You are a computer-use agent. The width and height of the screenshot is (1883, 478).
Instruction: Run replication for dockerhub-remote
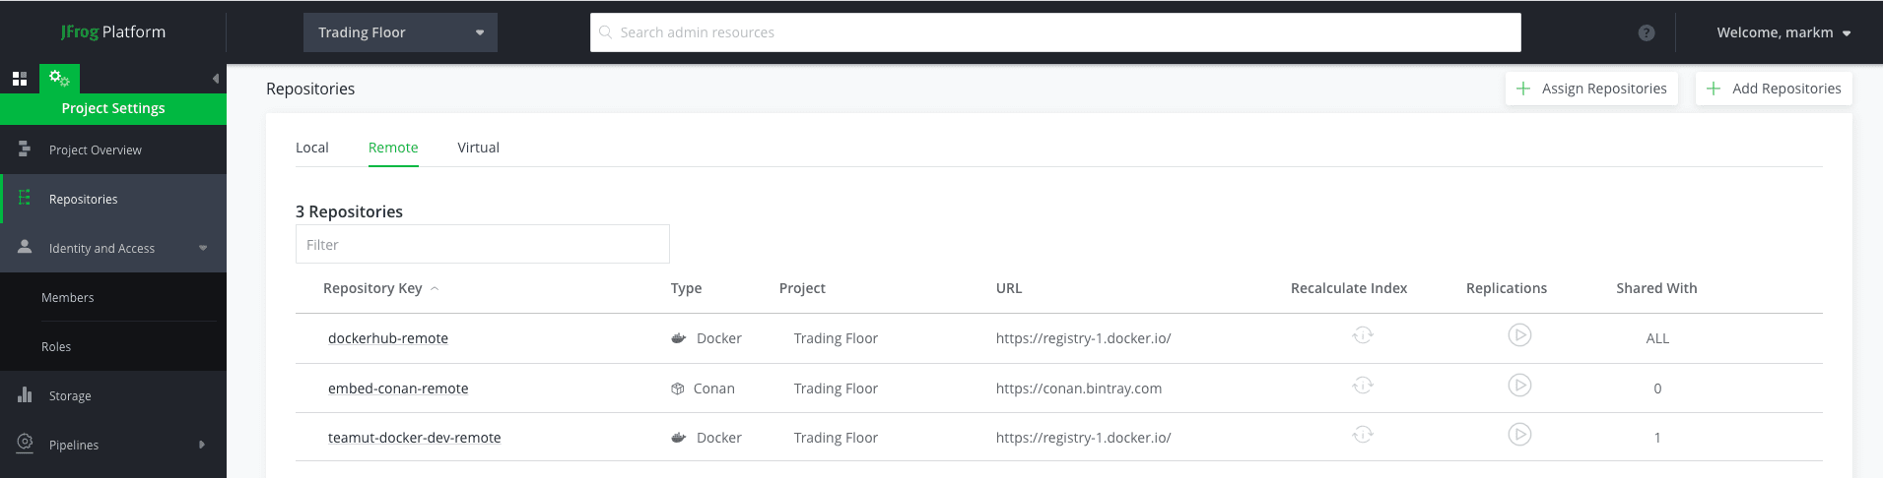1519,335
